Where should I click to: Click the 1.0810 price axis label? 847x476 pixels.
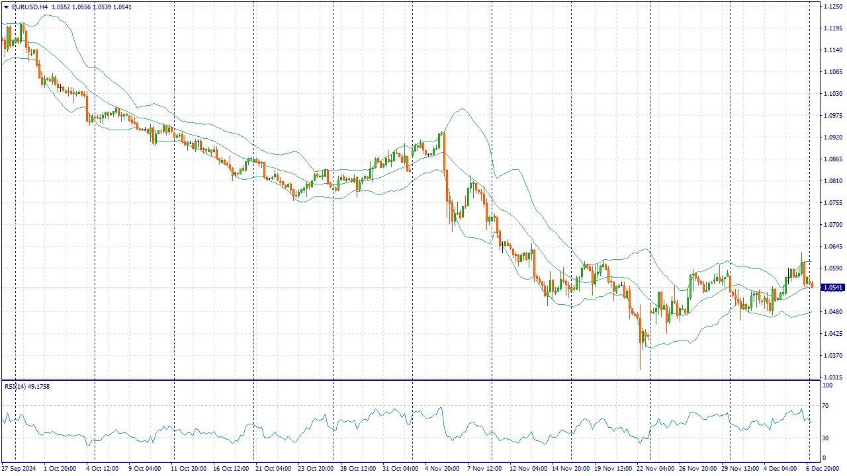click(832, 181)
